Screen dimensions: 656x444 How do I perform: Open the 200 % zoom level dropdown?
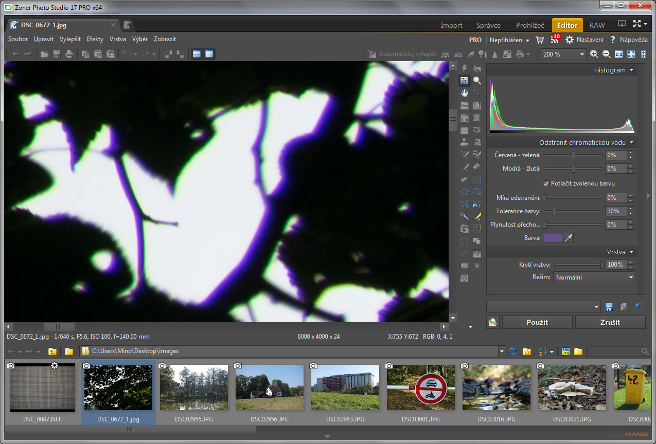click(x=582, y=54)
